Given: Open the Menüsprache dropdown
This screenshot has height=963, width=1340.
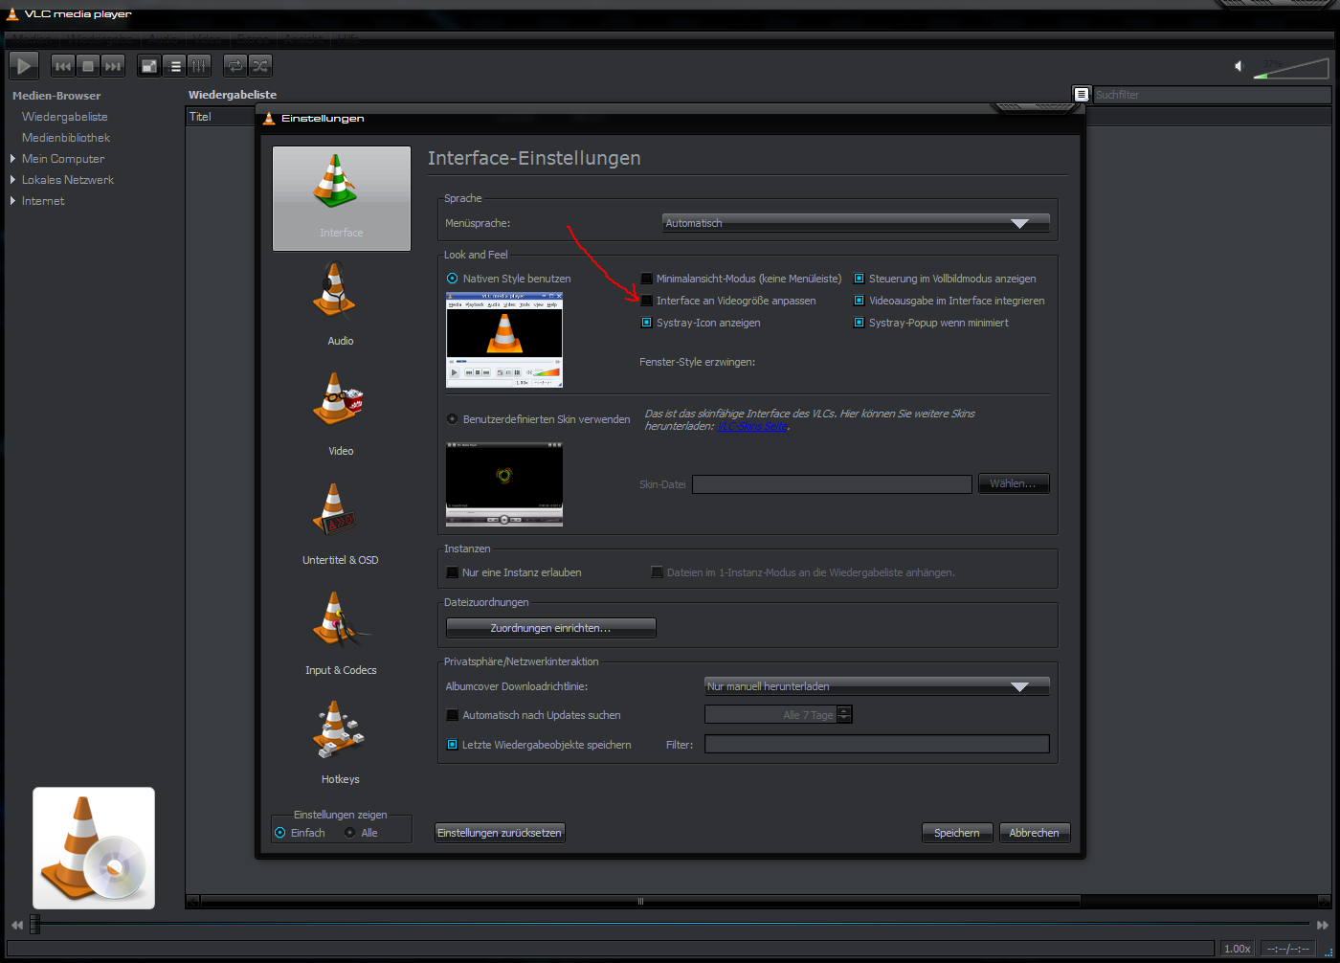Looking at the screenshot, I should point(856,223).
